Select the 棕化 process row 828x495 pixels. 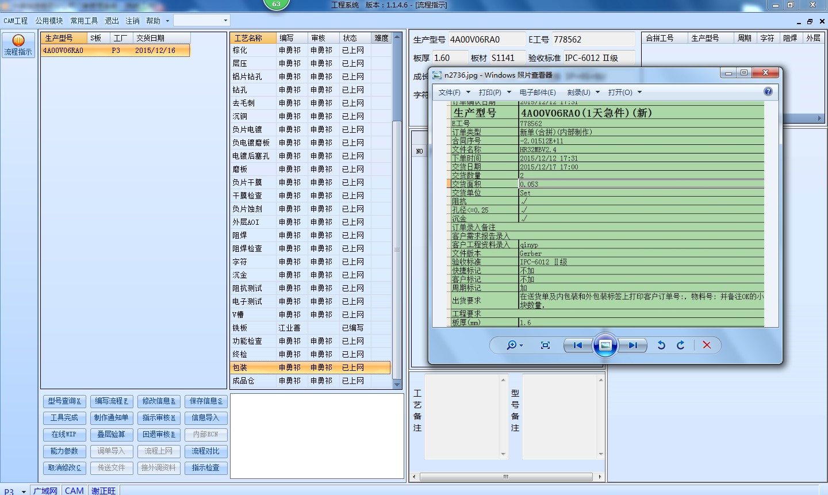click(310, 51)
